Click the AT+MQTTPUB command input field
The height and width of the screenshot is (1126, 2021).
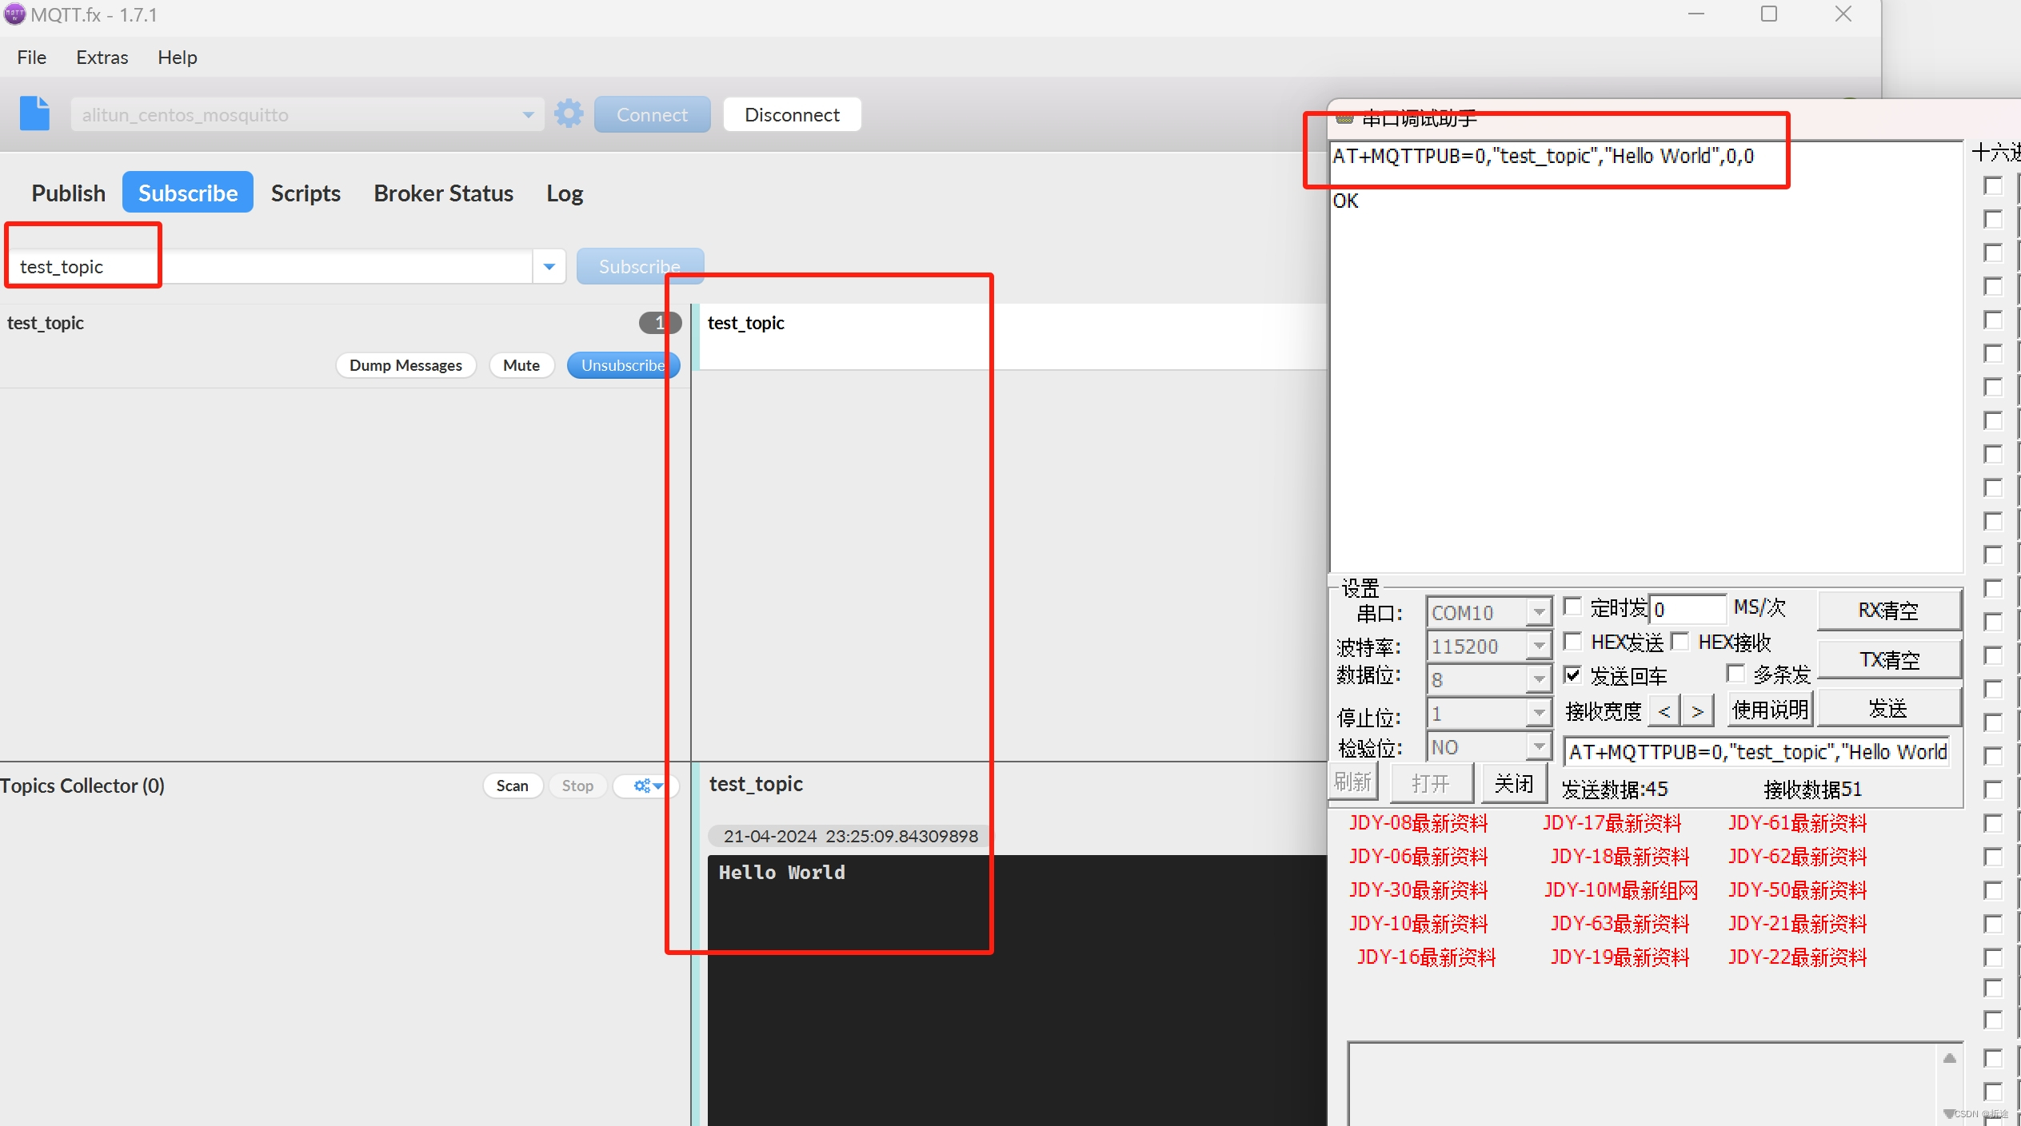tap(1755, 752)
